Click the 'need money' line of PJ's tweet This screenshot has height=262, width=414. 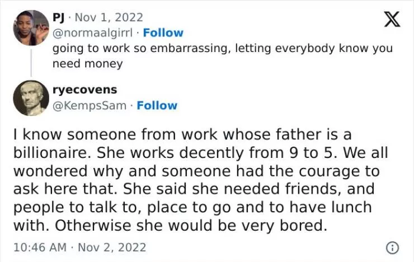[87, 63]
